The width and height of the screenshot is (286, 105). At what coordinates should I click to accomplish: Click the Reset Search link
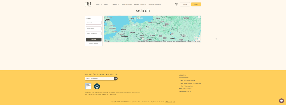pos(94,44)
